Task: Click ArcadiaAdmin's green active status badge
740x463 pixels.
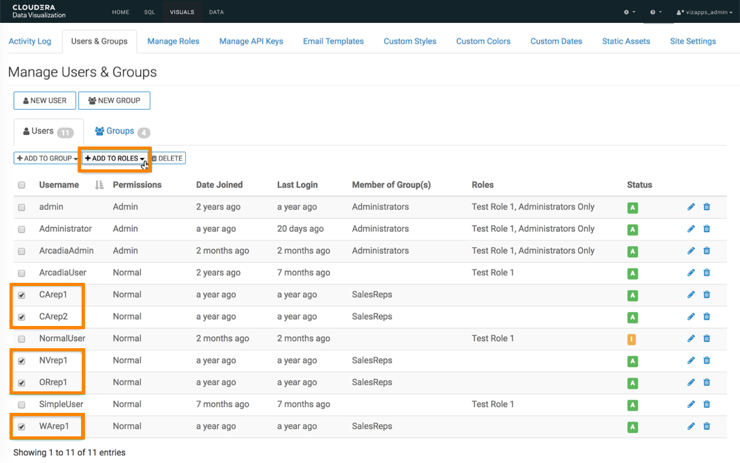Action: tap(632, 251)
